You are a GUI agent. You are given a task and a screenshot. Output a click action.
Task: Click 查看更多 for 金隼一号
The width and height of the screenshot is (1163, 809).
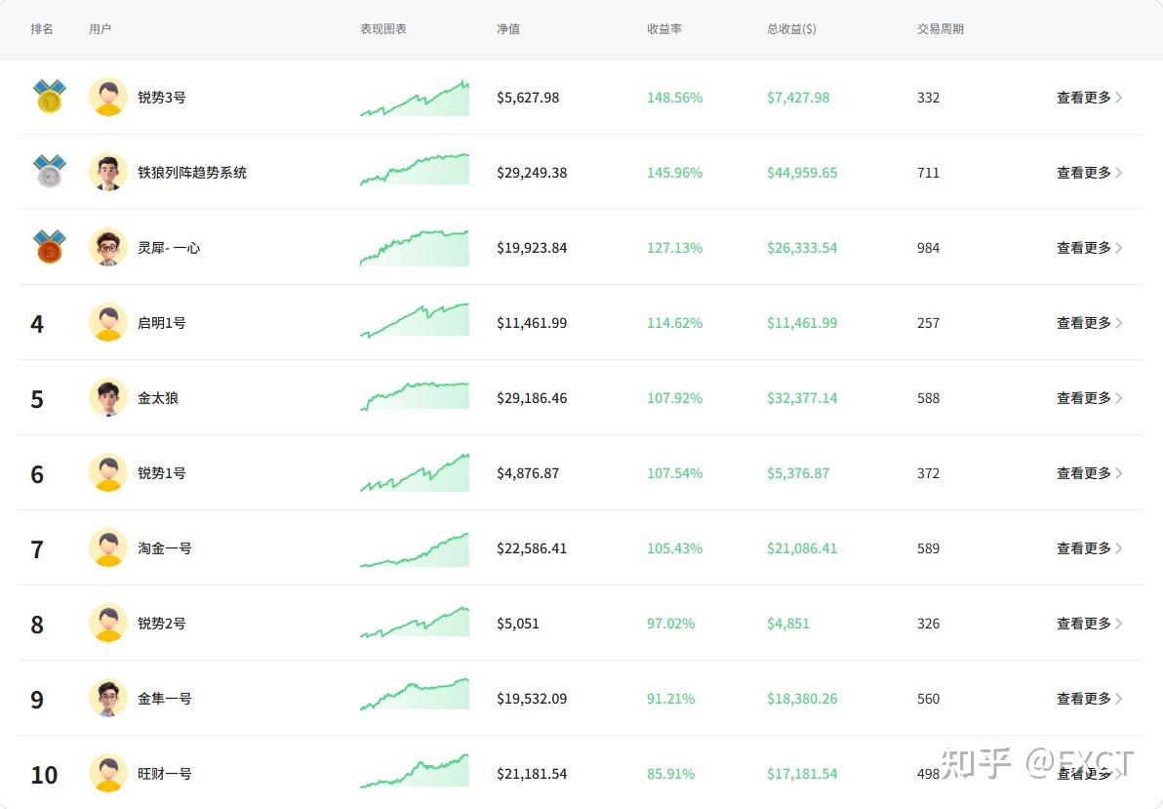point(1089,699)
